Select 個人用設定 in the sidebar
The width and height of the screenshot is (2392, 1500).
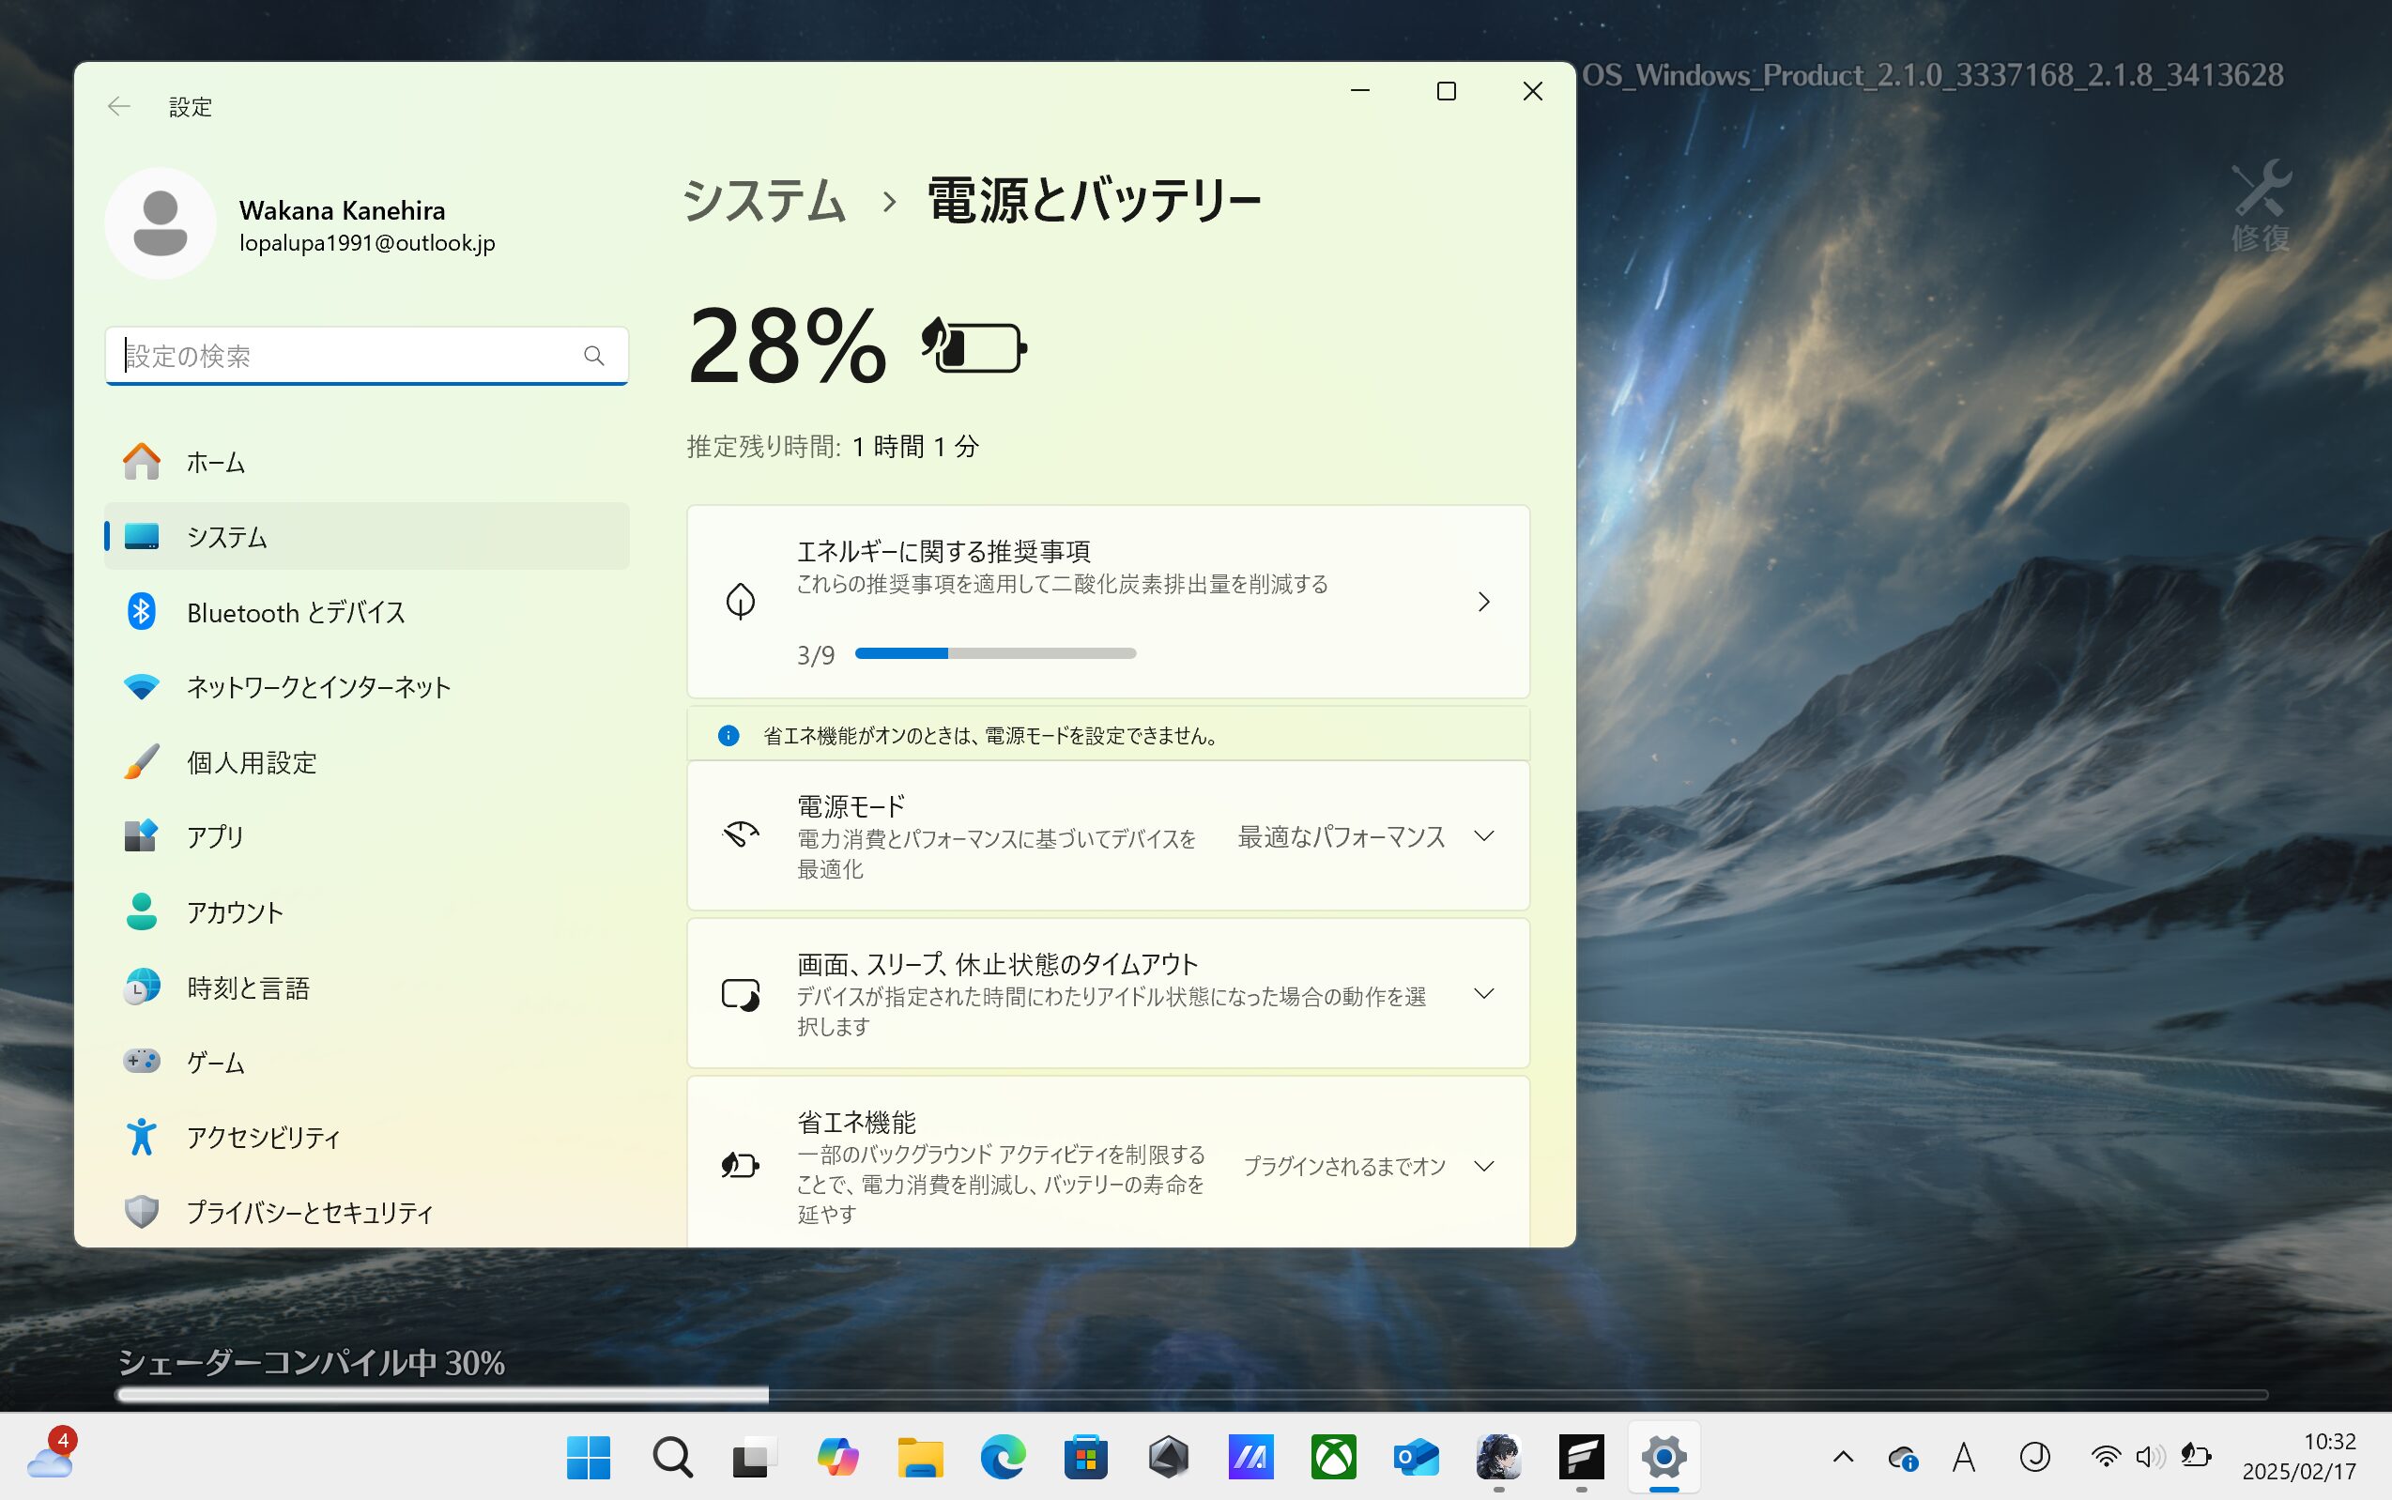[x=252, y=762]
